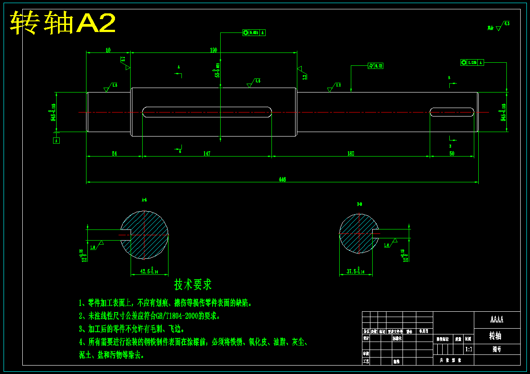Select the 190 length dimension
Screen dimensions: 530x374
pyautogui.click(x=214, y=50)
